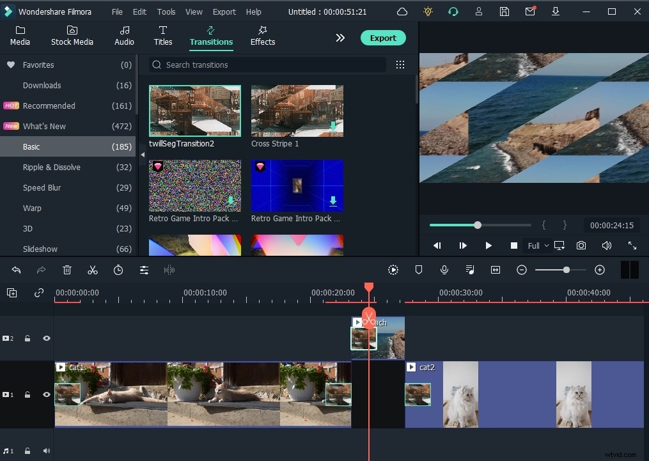The image size is (649, 461).
Task: Collapse the category sidebar using the left arrow
Action: pos(142,154)
